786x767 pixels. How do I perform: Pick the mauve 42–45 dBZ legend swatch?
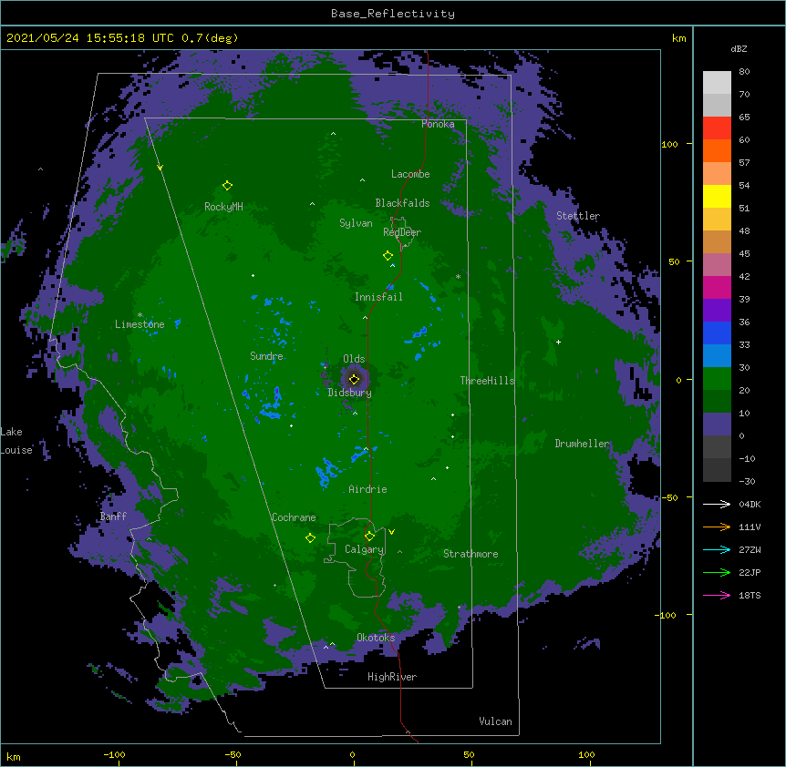[717, 265]
